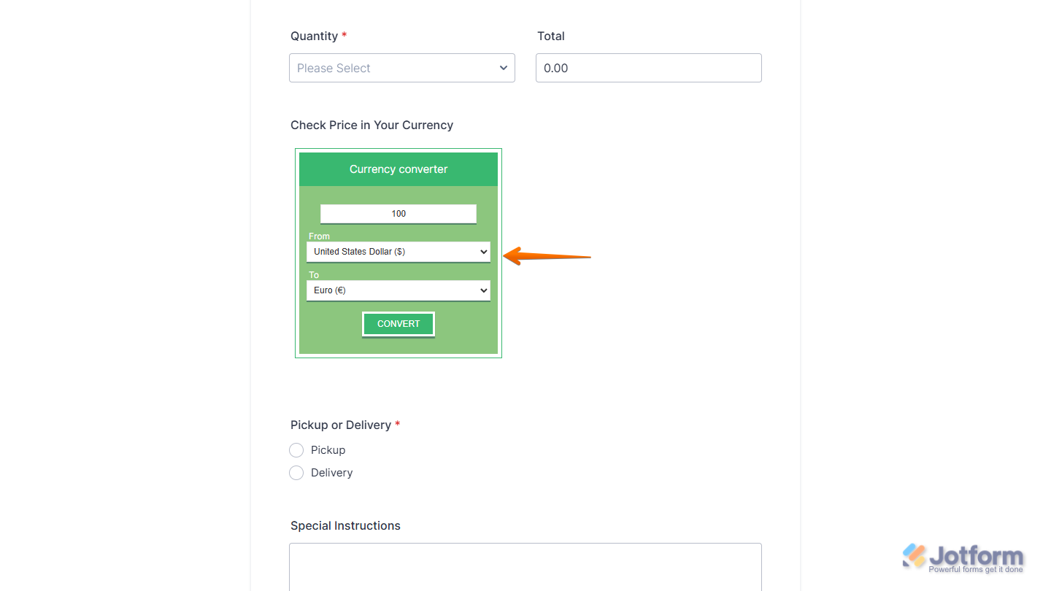Click the Currency converter header bar

point(398,169)
